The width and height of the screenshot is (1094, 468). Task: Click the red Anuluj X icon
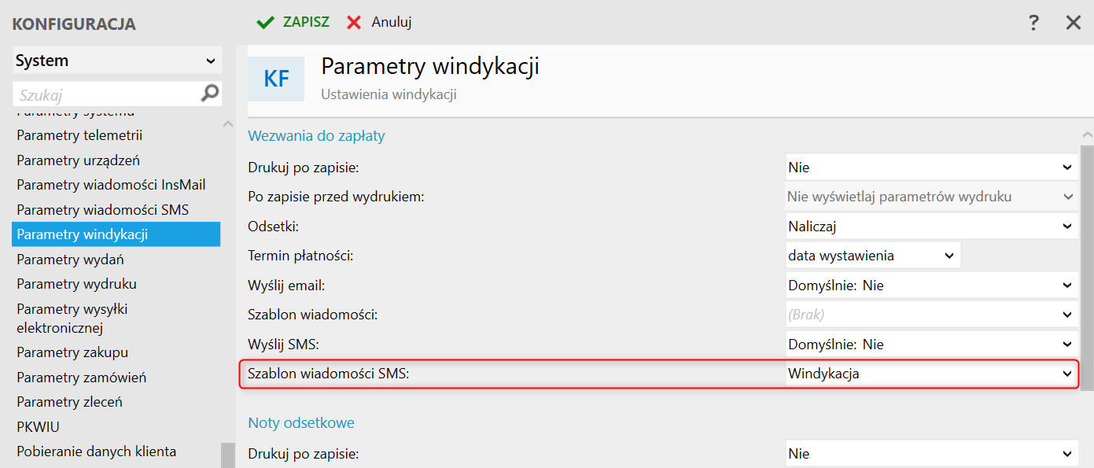pos(354,22)
